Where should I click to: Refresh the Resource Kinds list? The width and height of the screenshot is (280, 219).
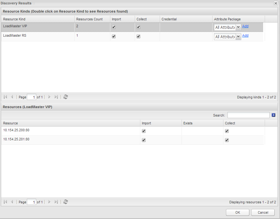(x=66, y=97)
